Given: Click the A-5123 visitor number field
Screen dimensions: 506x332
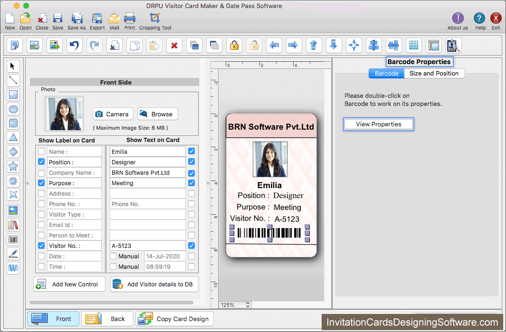Looking at the screenshot, I should pos(147,246).
